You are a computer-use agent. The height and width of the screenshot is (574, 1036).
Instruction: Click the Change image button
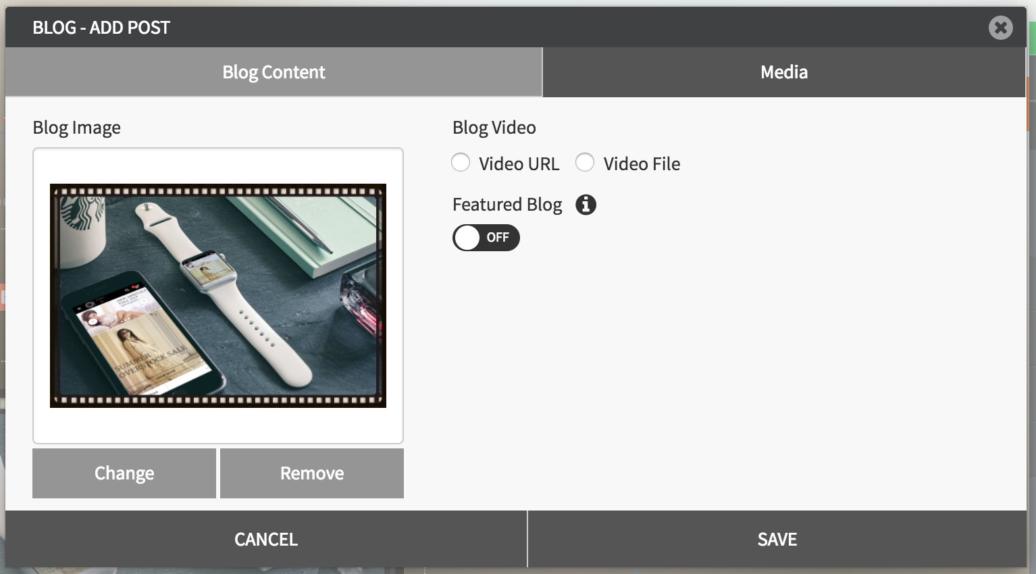click(124, 473)
